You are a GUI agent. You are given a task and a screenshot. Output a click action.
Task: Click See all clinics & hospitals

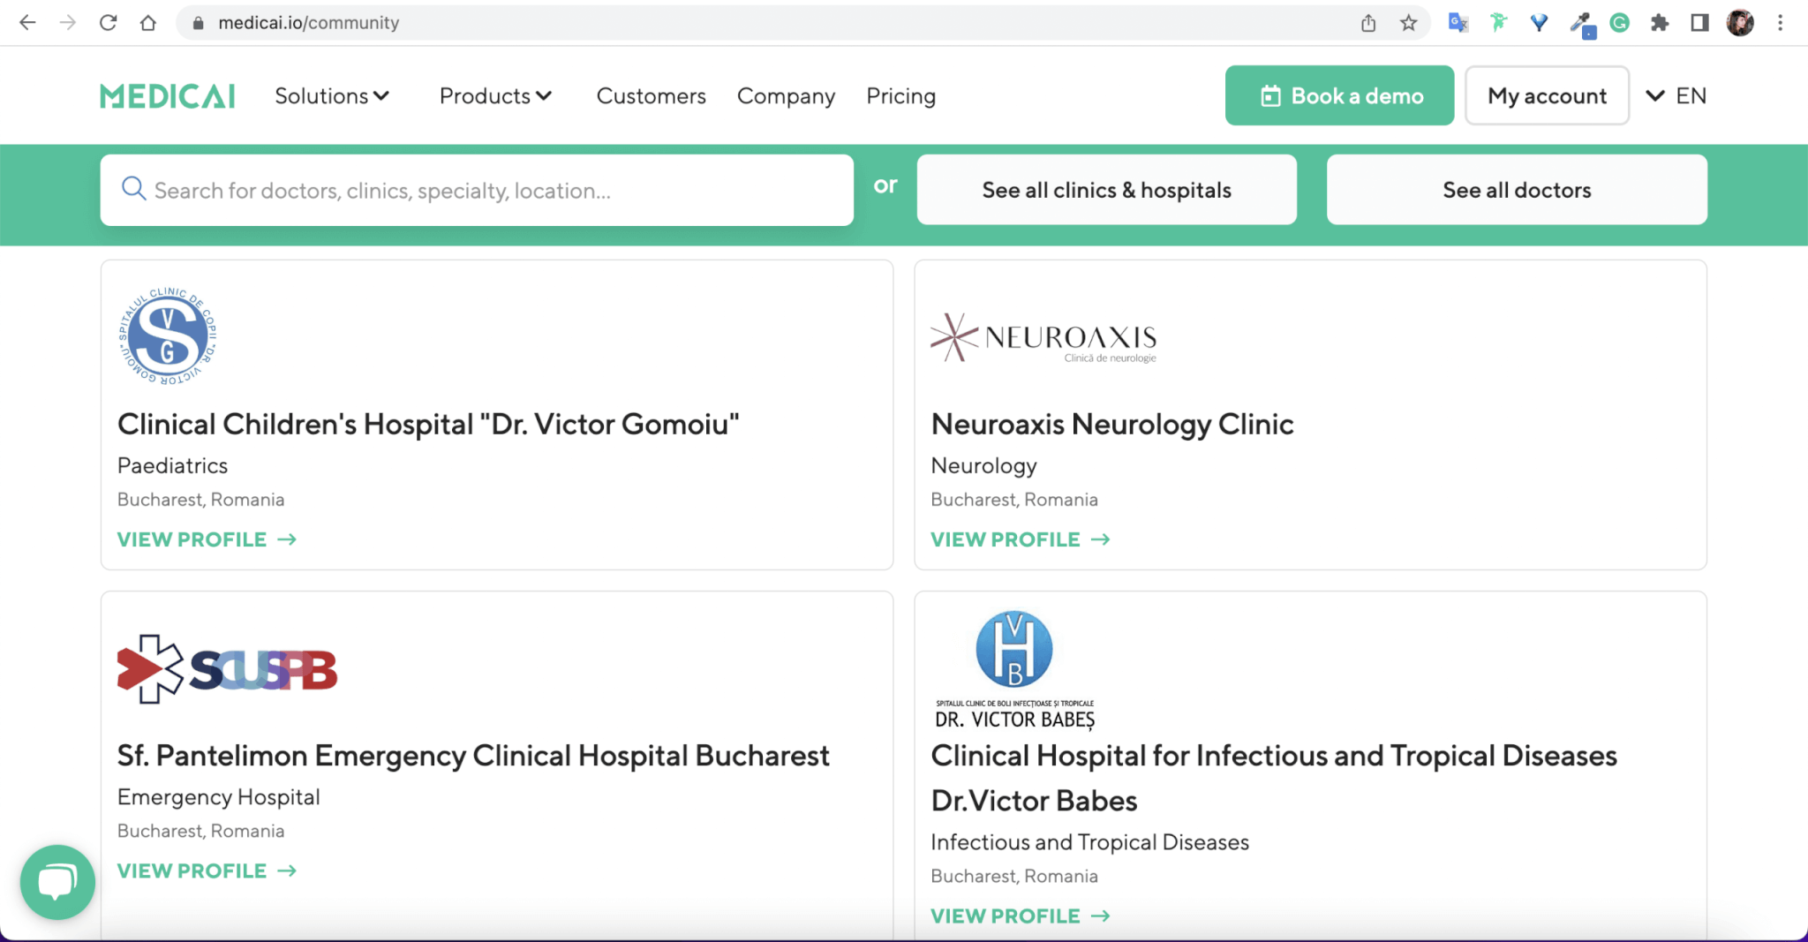(1106, 190)
